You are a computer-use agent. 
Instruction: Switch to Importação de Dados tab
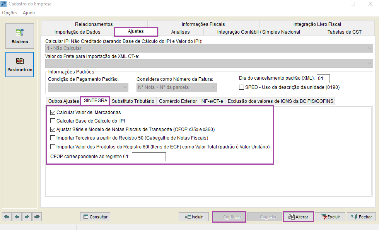(77, 32)
